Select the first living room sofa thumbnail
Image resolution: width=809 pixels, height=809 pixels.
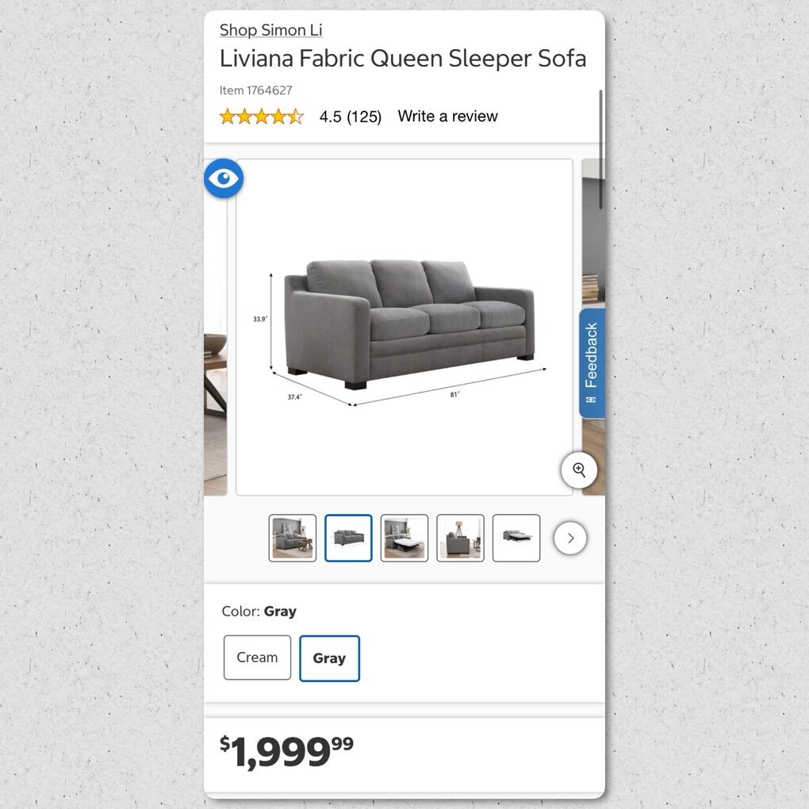[x=293, y=538]
